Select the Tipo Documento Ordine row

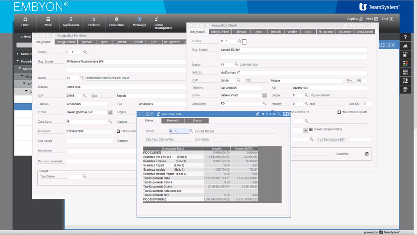(200, 187)
